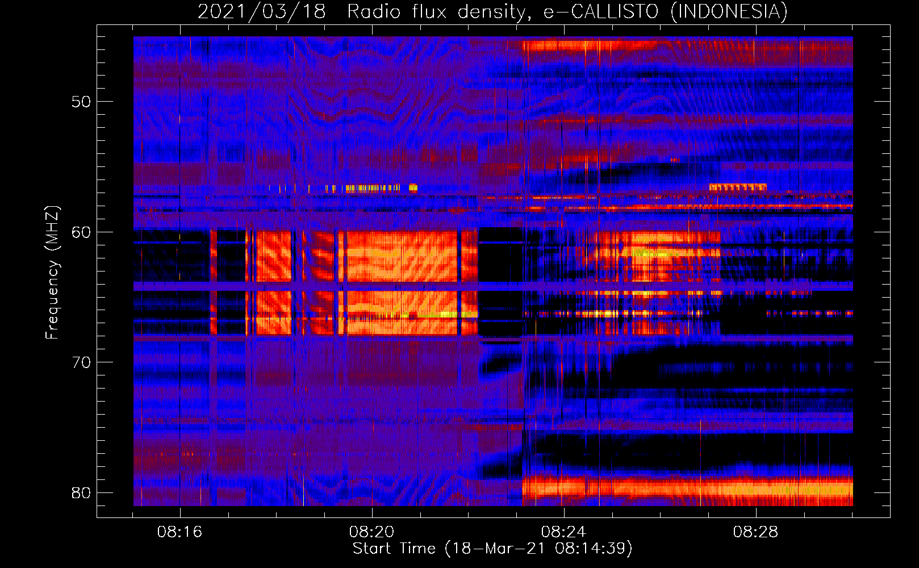
Task: Select the 08:28 time tick label
Action: point(755,532)
